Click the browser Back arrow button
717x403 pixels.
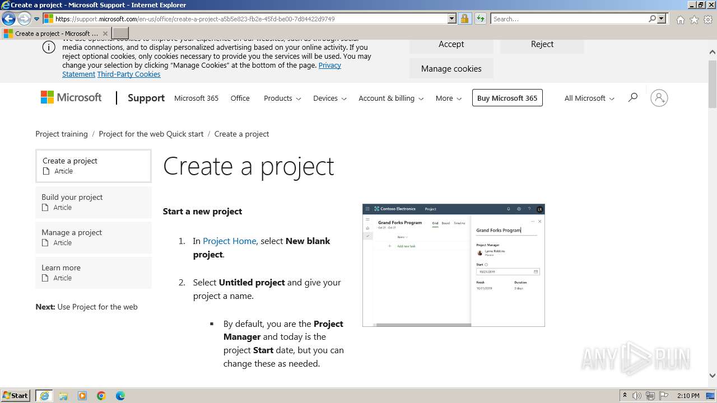coord(8,18)
